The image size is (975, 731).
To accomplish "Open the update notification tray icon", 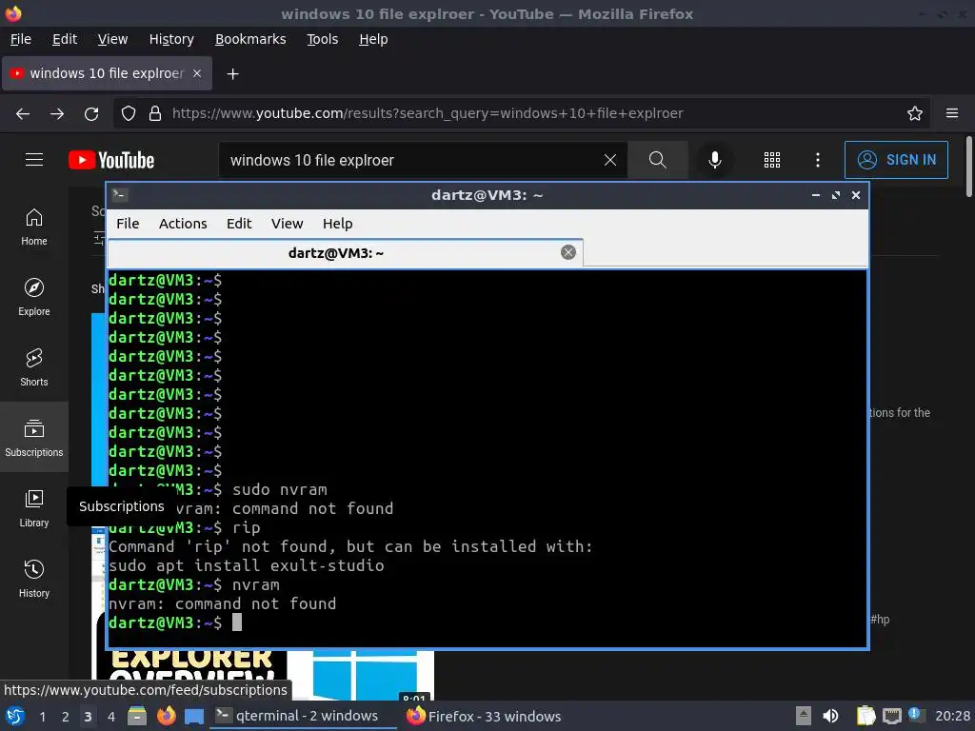I will point(916,715).
